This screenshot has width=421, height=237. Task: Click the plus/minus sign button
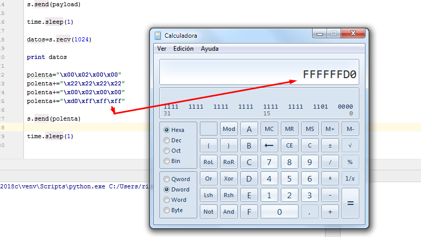point(330,145)
